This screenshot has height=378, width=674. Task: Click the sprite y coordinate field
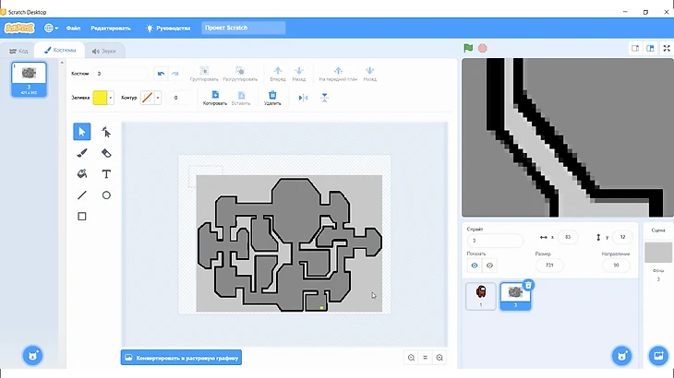[x=622, y=237]
